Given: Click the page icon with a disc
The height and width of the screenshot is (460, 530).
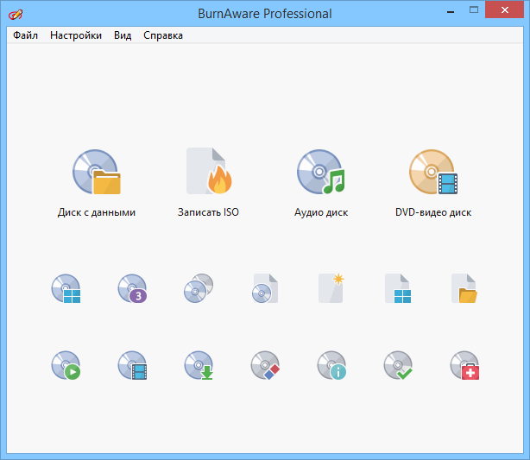Looking at the screenshot, I should click(x=265, y=288).
